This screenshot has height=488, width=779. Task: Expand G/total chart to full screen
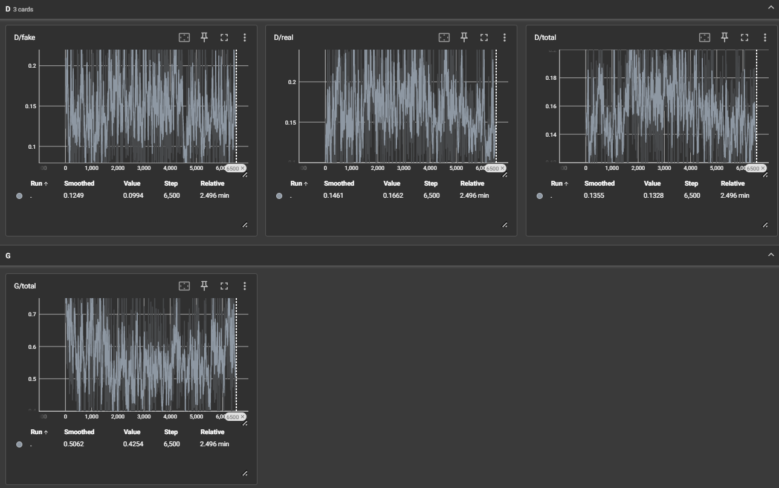tap(224, 286)
